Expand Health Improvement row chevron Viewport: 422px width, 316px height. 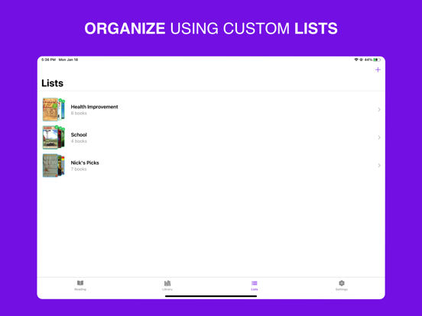coord(379,110)
